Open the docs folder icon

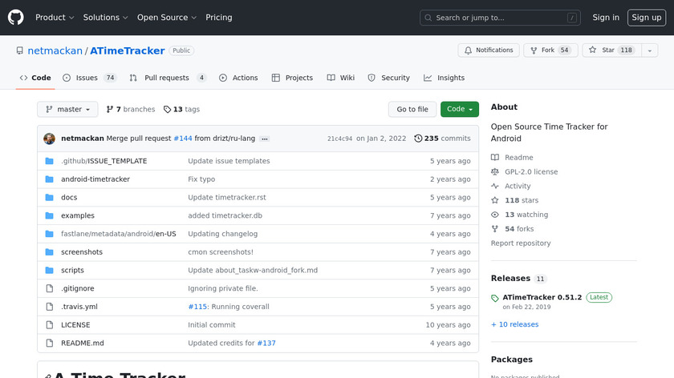point(49,197)
